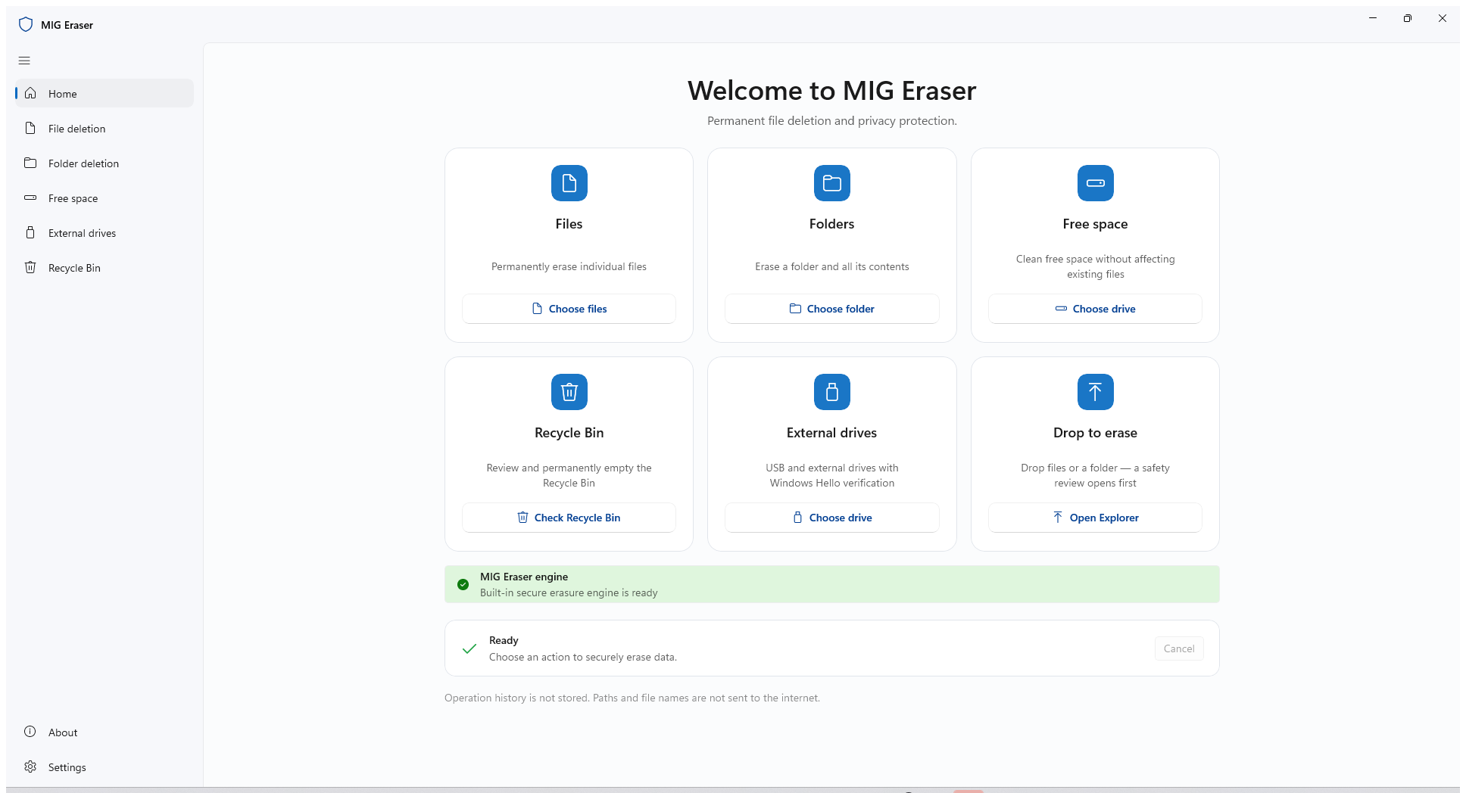Click the blue Free space drive icon
This screenshot has width=1466, height=793.
click(1095, 183)
